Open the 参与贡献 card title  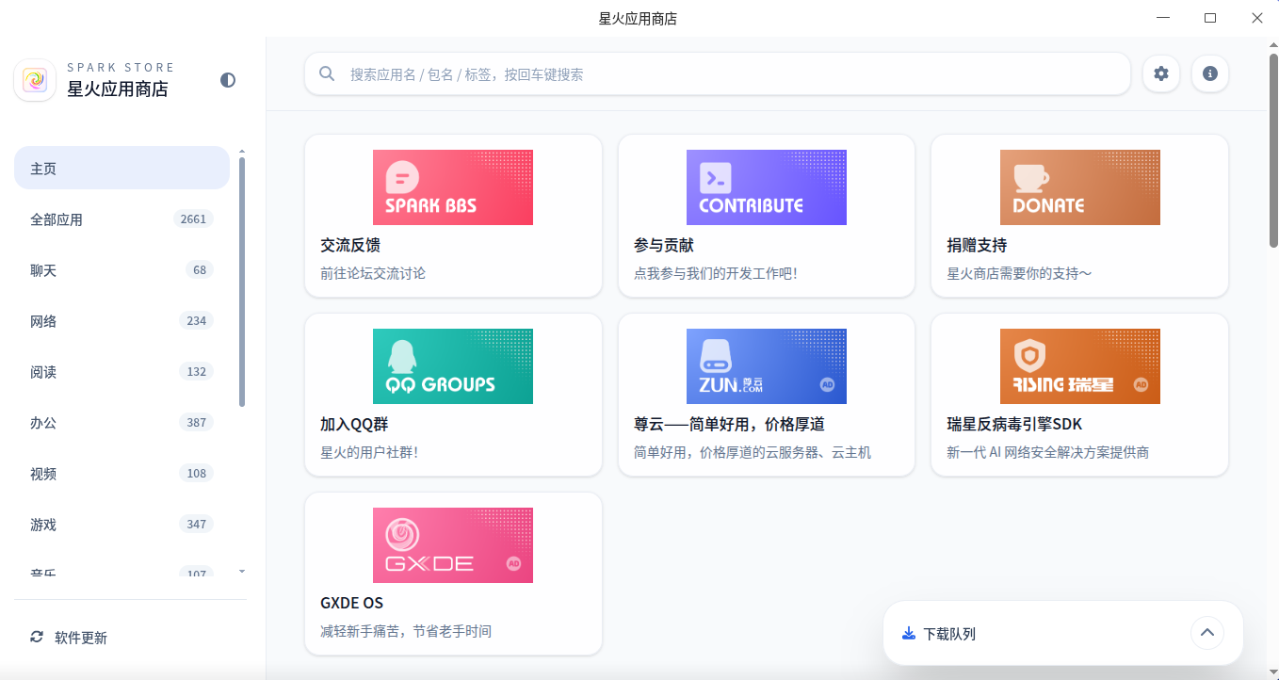click(x=664, y=246)
